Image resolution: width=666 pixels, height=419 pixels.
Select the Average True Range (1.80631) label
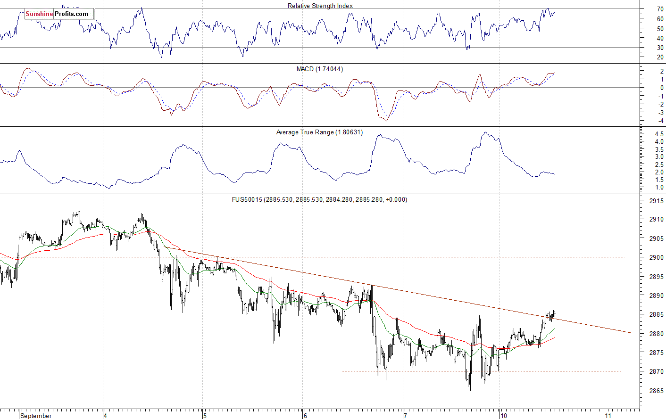[320, 132]
